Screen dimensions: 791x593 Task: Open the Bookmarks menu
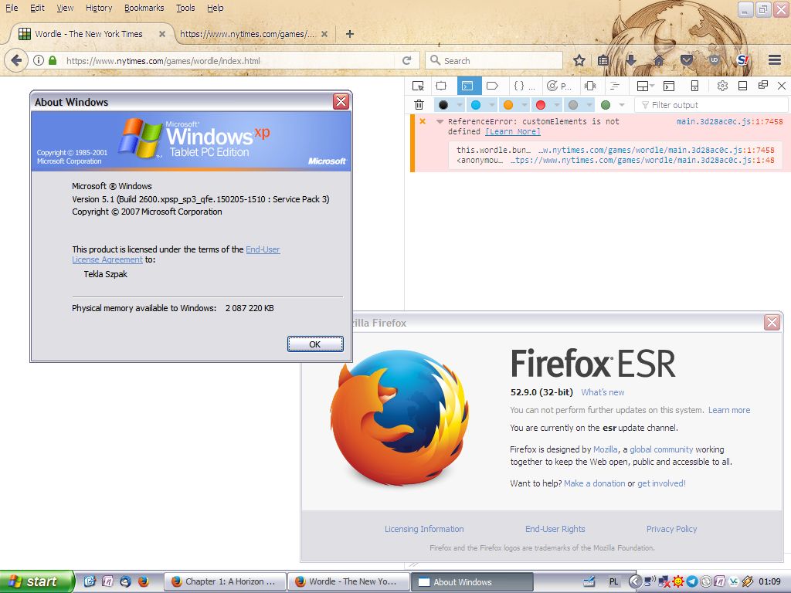[x=144, y=8]
